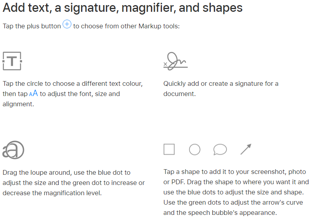This screenshot has width=314, height=220.
Task: Click the blue AA font icon
Action: pos(33,94)
